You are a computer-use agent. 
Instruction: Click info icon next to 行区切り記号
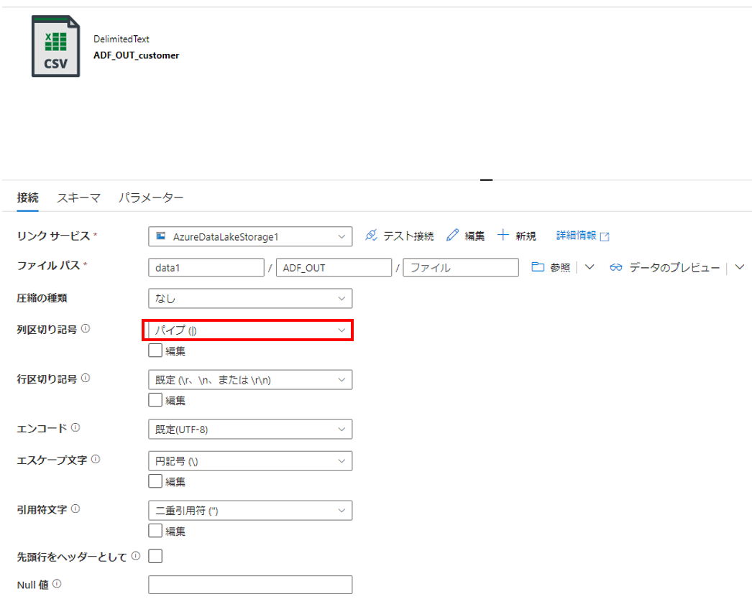pos(86,378)
